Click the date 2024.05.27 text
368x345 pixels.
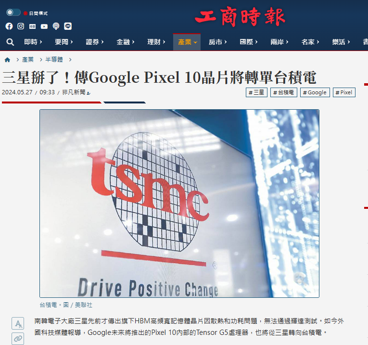17,92
